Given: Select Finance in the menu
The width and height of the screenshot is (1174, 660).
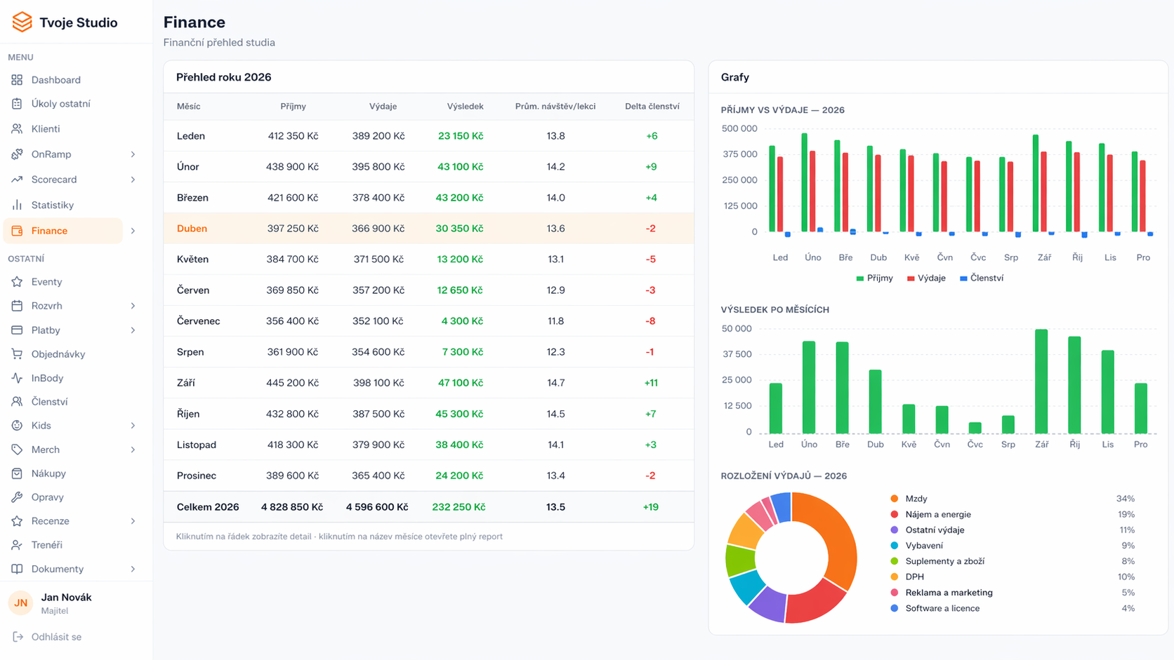Looking at the screenshot, I should point(50,230).
